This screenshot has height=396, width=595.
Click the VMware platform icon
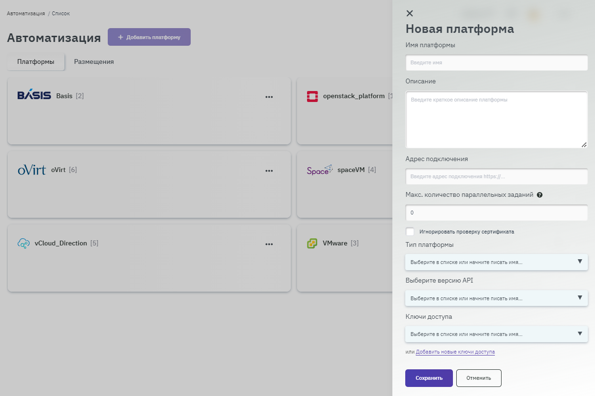312,244
